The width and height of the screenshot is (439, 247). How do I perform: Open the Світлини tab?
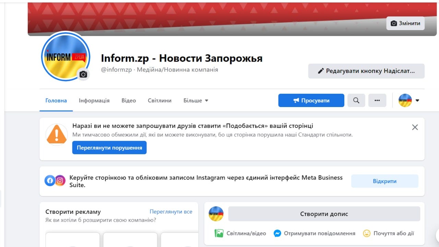coord(159,101)
